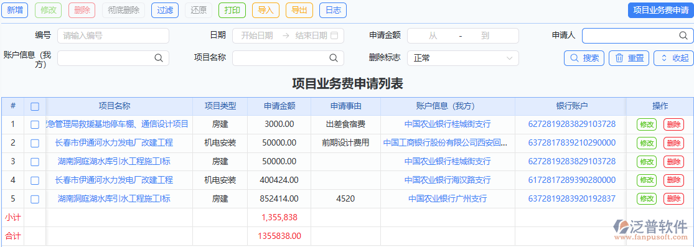Click 删除 in row 4 operations
This screenshot has height=247, width=694.
(673, 180)
